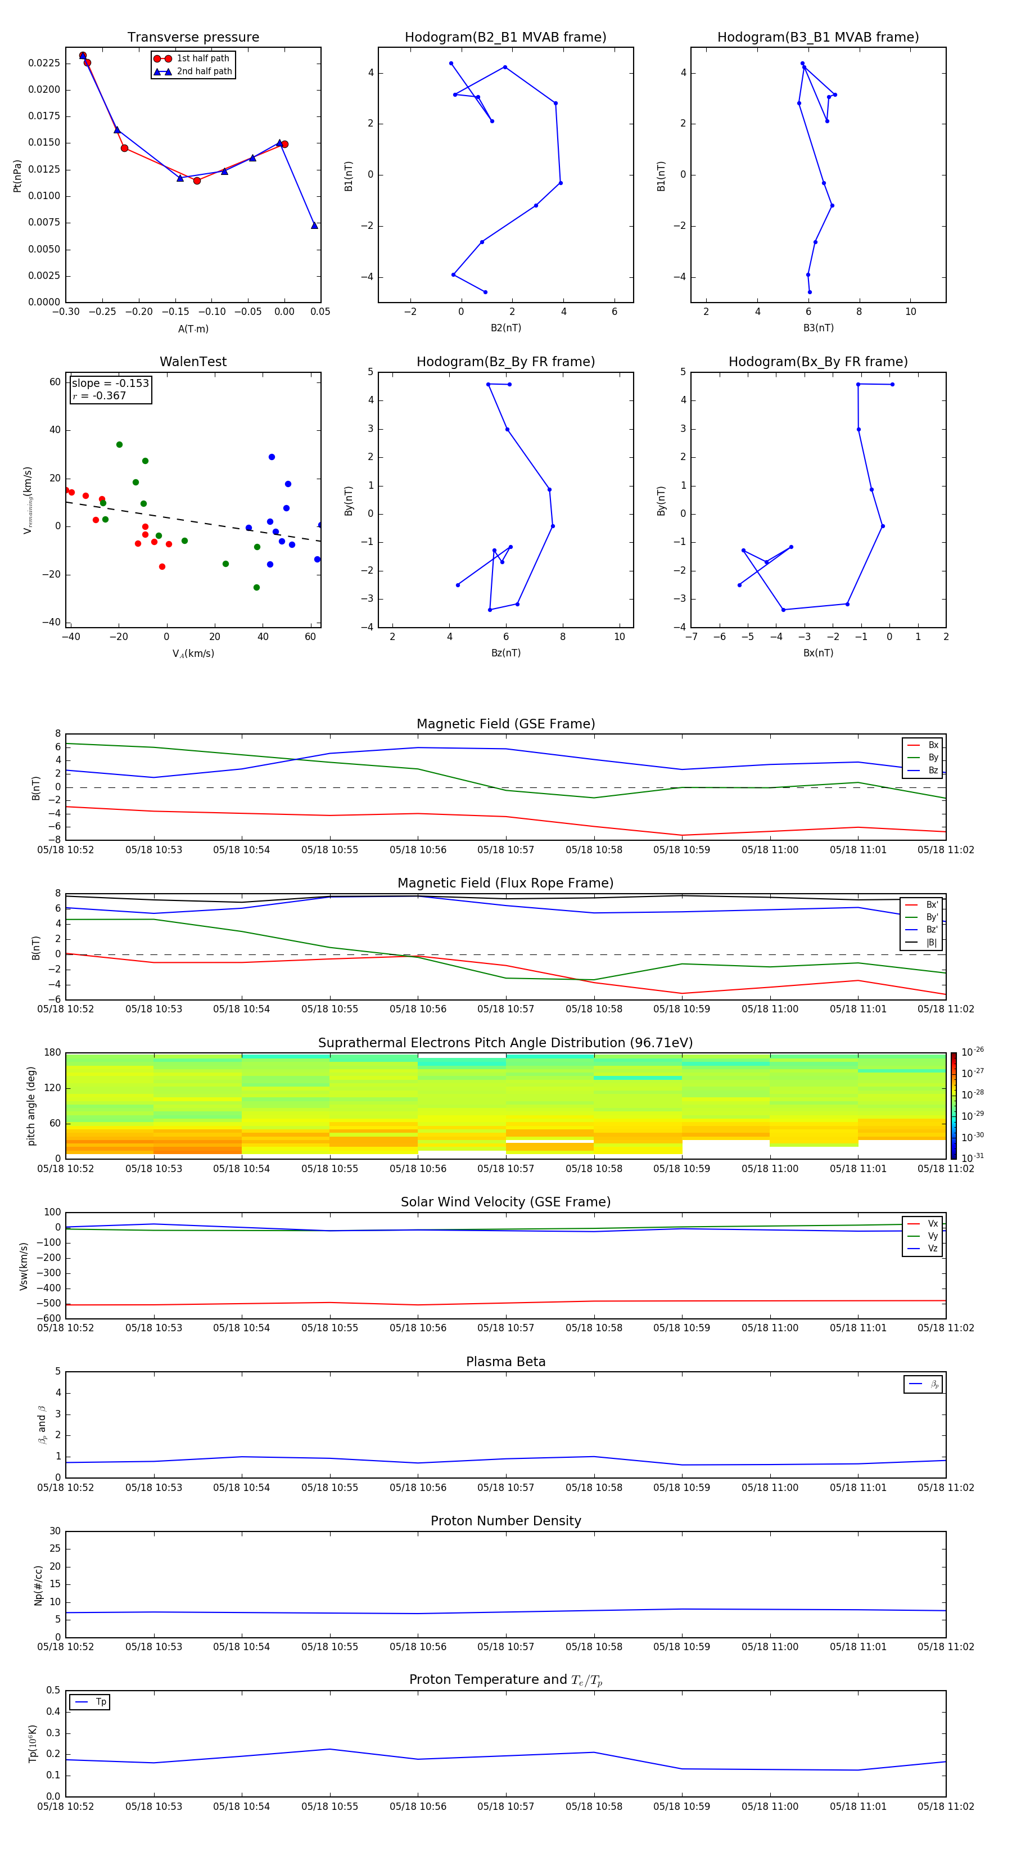This screenshot has width=1012, height=1856.
Task: Click the 'By' entry in GSE legend
Action: (x=923, y=757)
